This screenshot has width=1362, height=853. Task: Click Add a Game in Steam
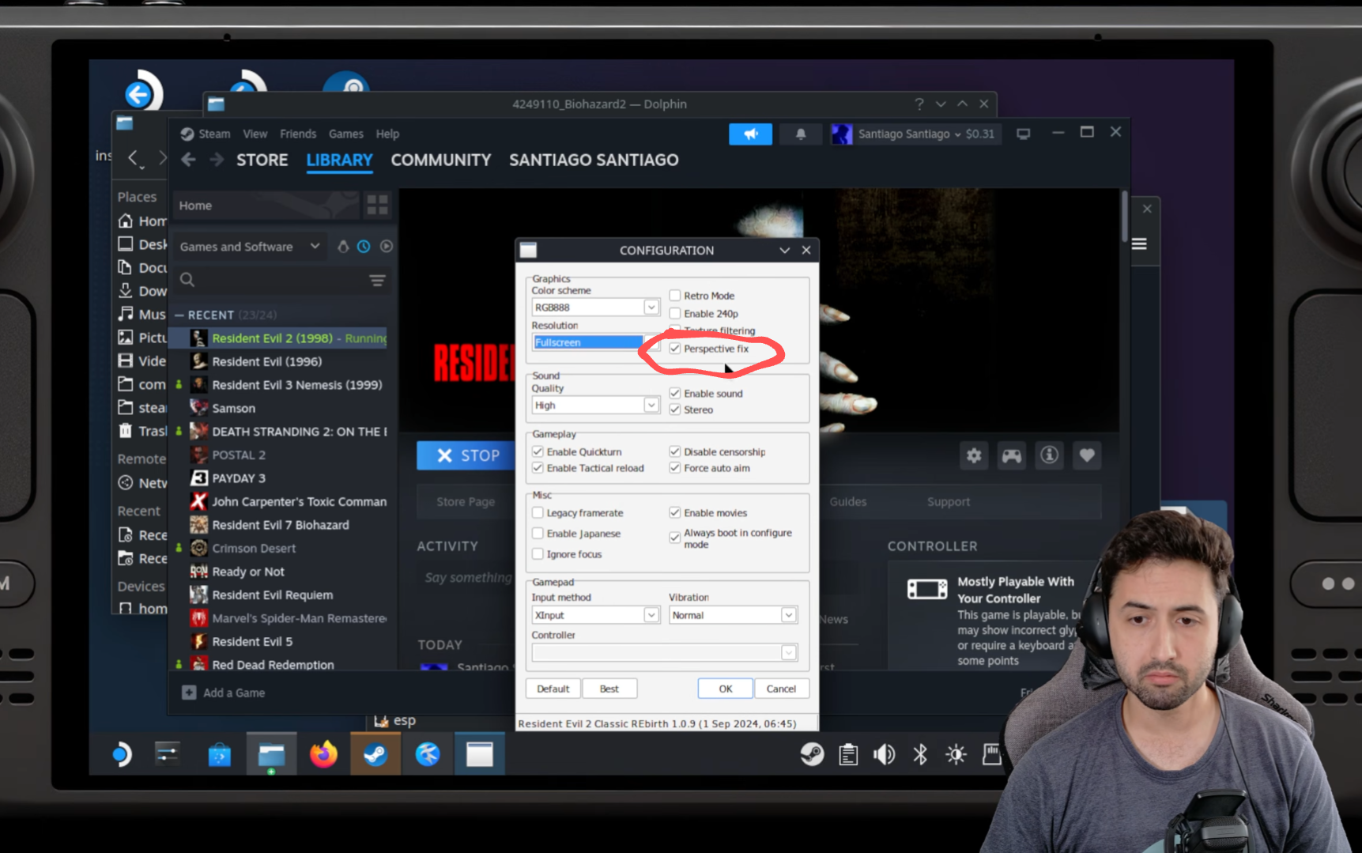[x=224, y=693]
